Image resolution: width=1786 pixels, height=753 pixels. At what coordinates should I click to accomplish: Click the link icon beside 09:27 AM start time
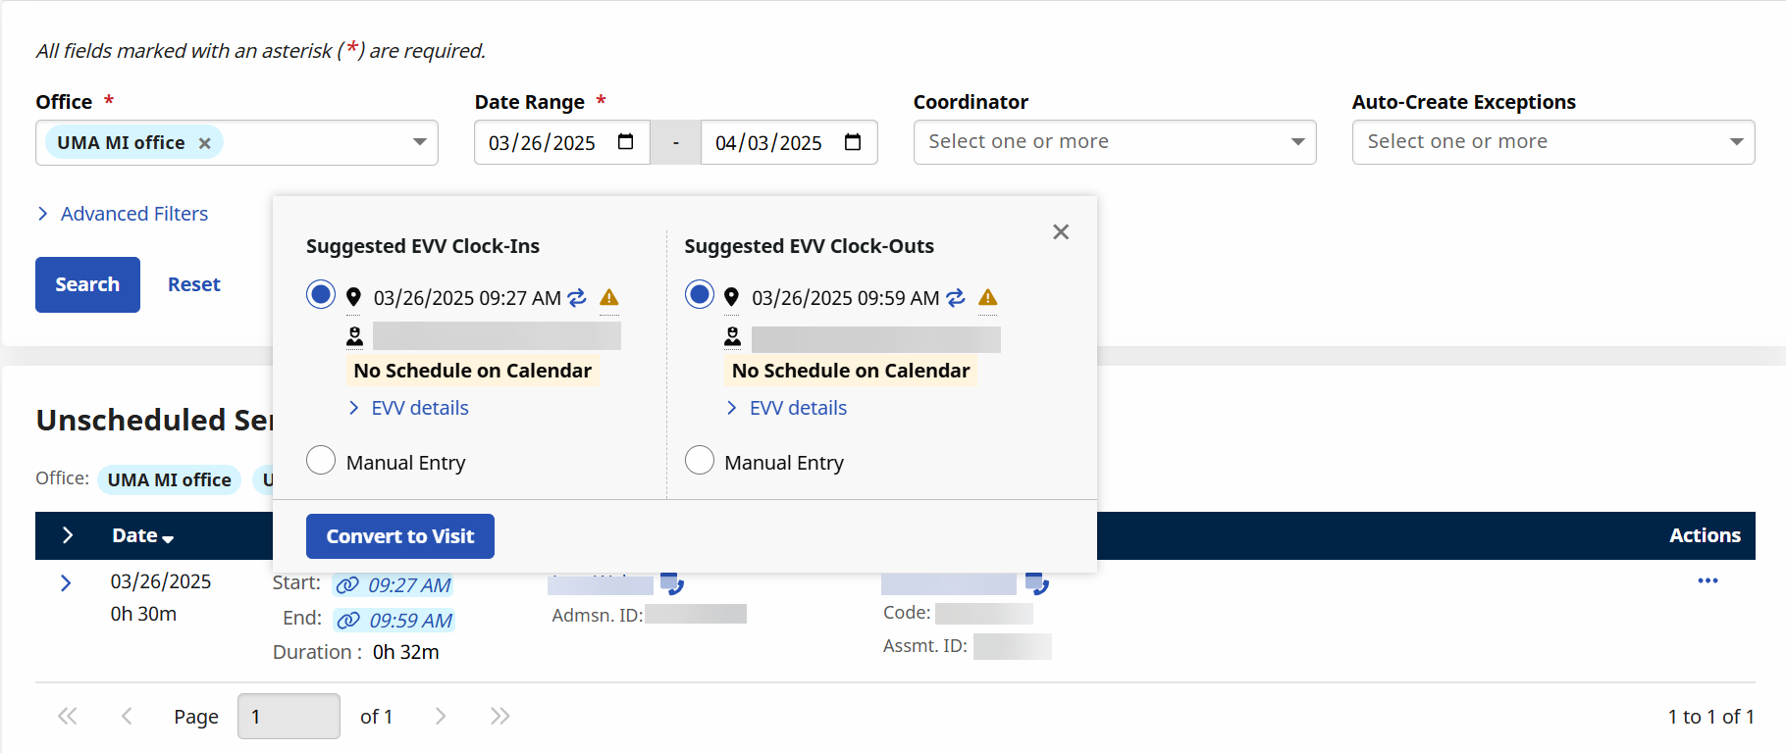point(351,584)
